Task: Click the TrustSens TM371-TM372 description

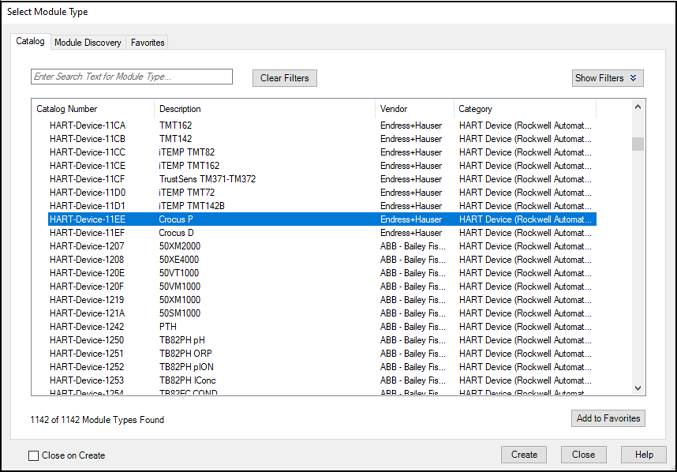Action: [207, 179]
